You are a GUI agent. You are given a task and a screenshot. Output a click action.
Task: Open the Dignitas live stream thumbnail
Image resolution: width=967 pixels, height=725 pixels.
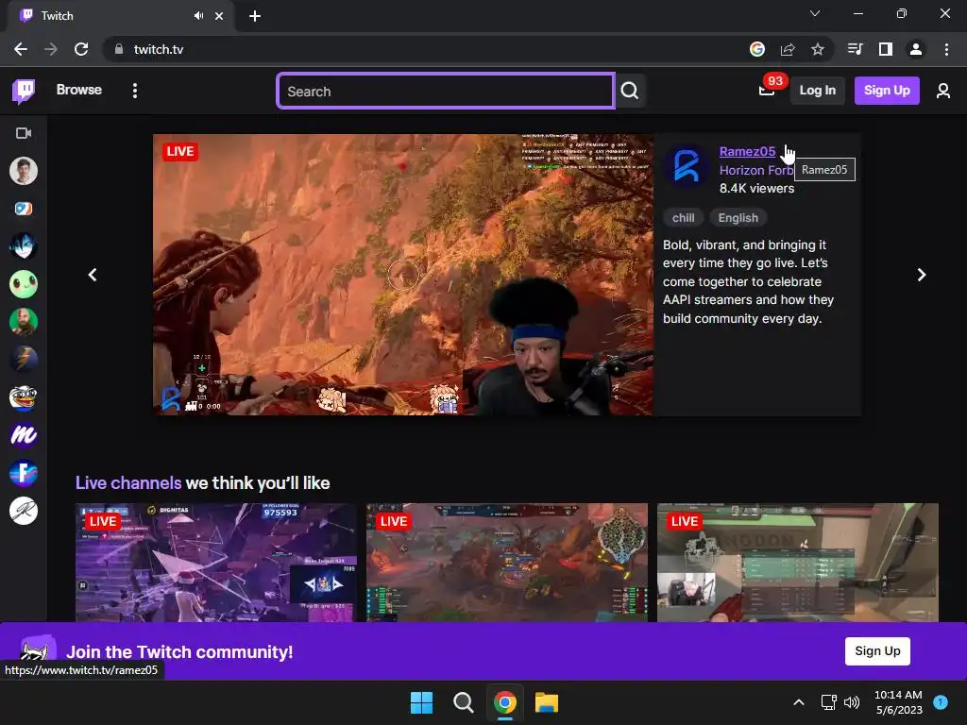(216, 563)
